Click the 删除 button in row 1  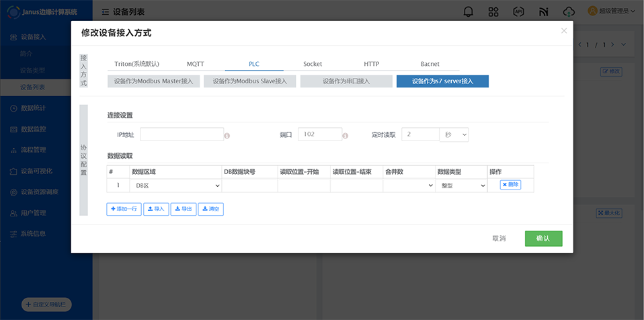[510, 185]
